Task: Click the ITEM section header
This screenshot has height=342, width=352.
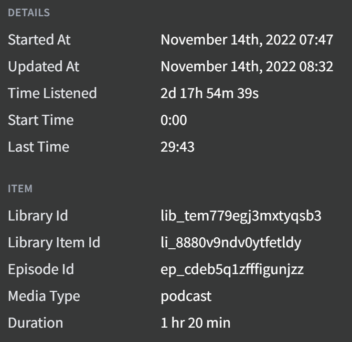Action: tap(20, 188)
